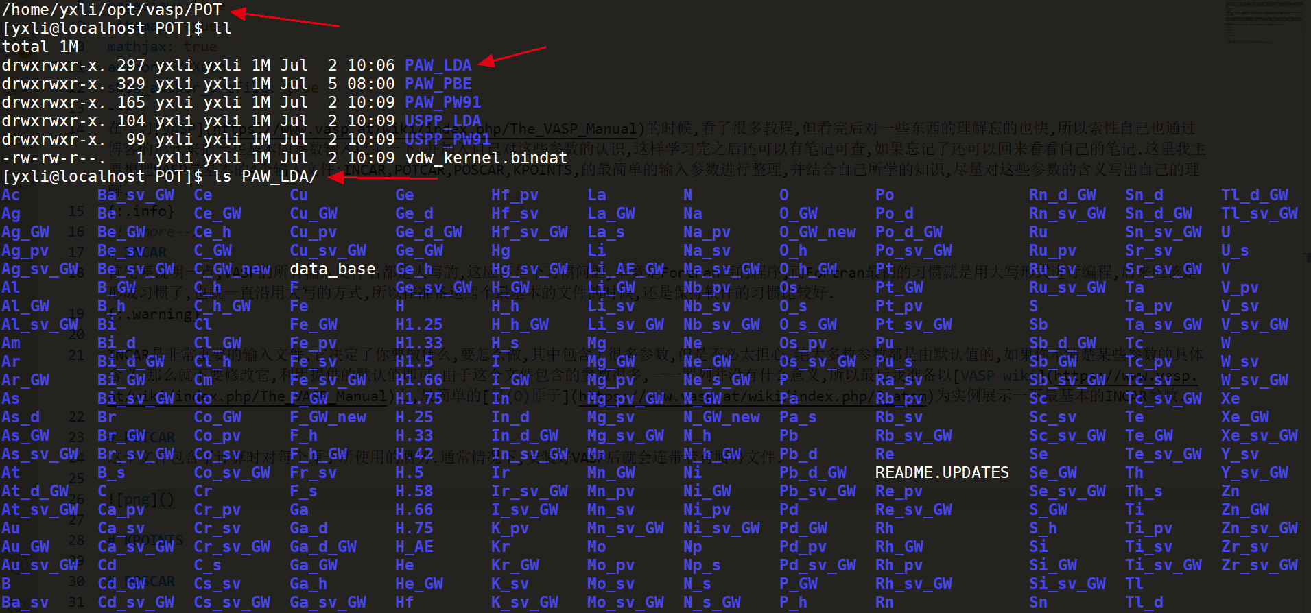The width and height of the screenshot is (1311, 613).
Task: Select the Ca_pv entry
Action: click(x=121, y=509)
